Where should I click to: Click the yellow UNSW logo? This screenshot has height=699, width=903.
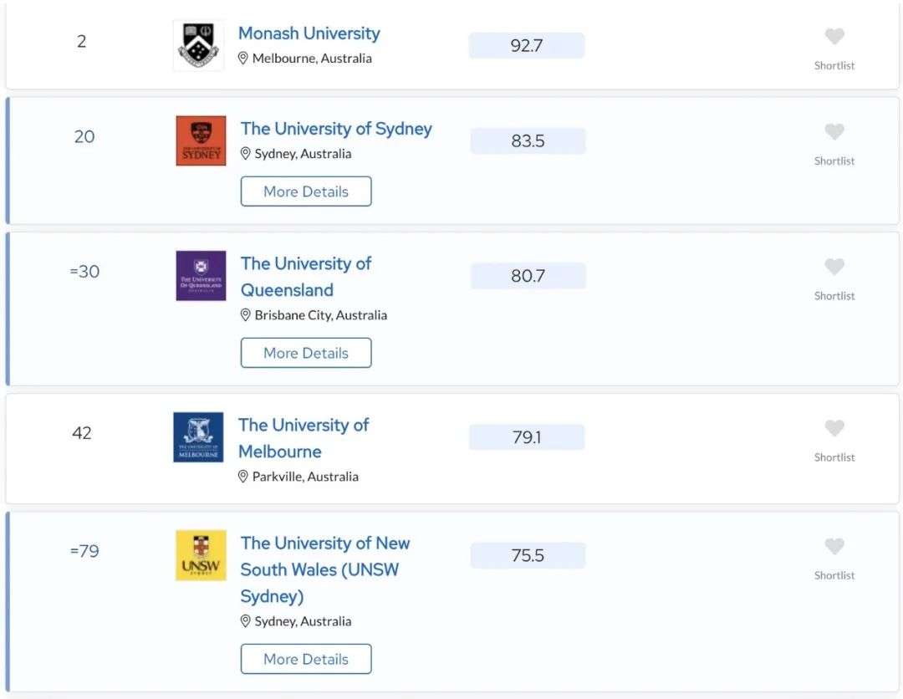click(x=201, y=555)
